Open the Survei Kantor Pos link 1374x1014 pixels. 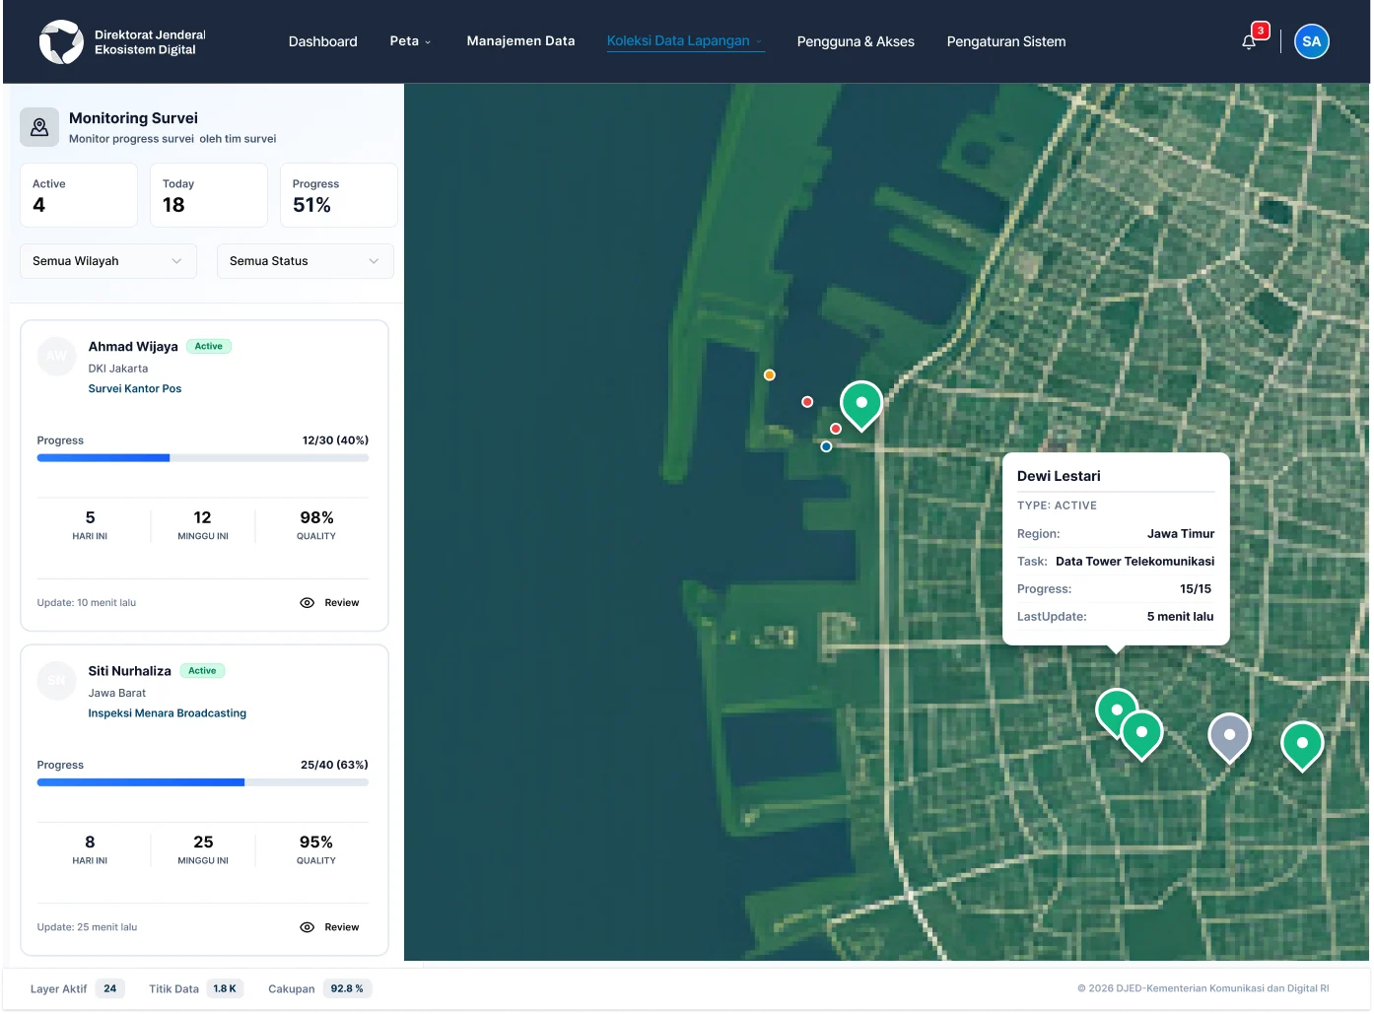[x=135, y=389]
